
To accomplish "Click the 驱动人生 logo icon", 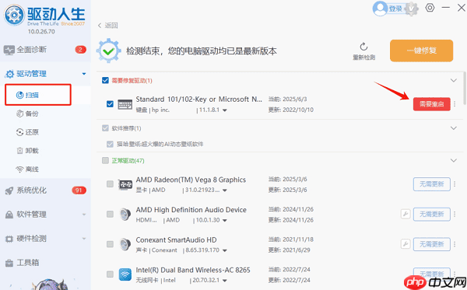I will 14,15.
